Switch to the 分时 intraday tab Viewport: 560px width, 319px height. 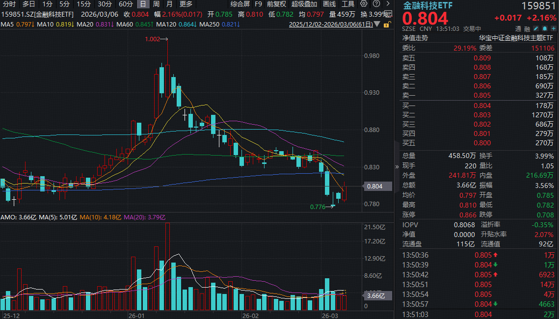(x=8, y=4)
